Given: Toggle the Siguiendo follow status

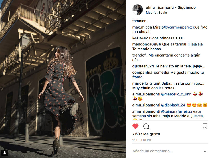Looking at the screenshot, I should (x=187, y=7).
